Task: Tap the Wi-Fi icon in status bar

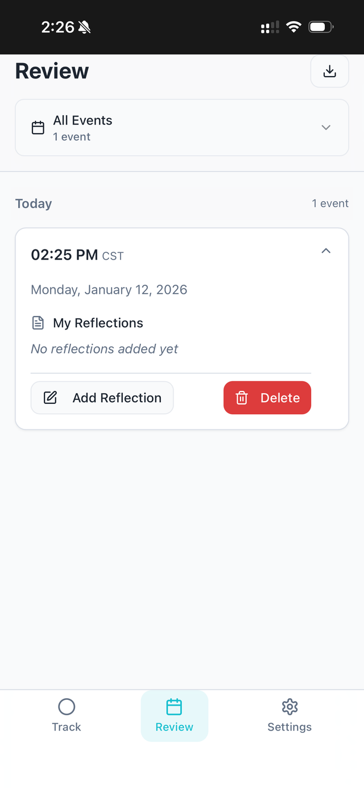Action: (293, 27)
